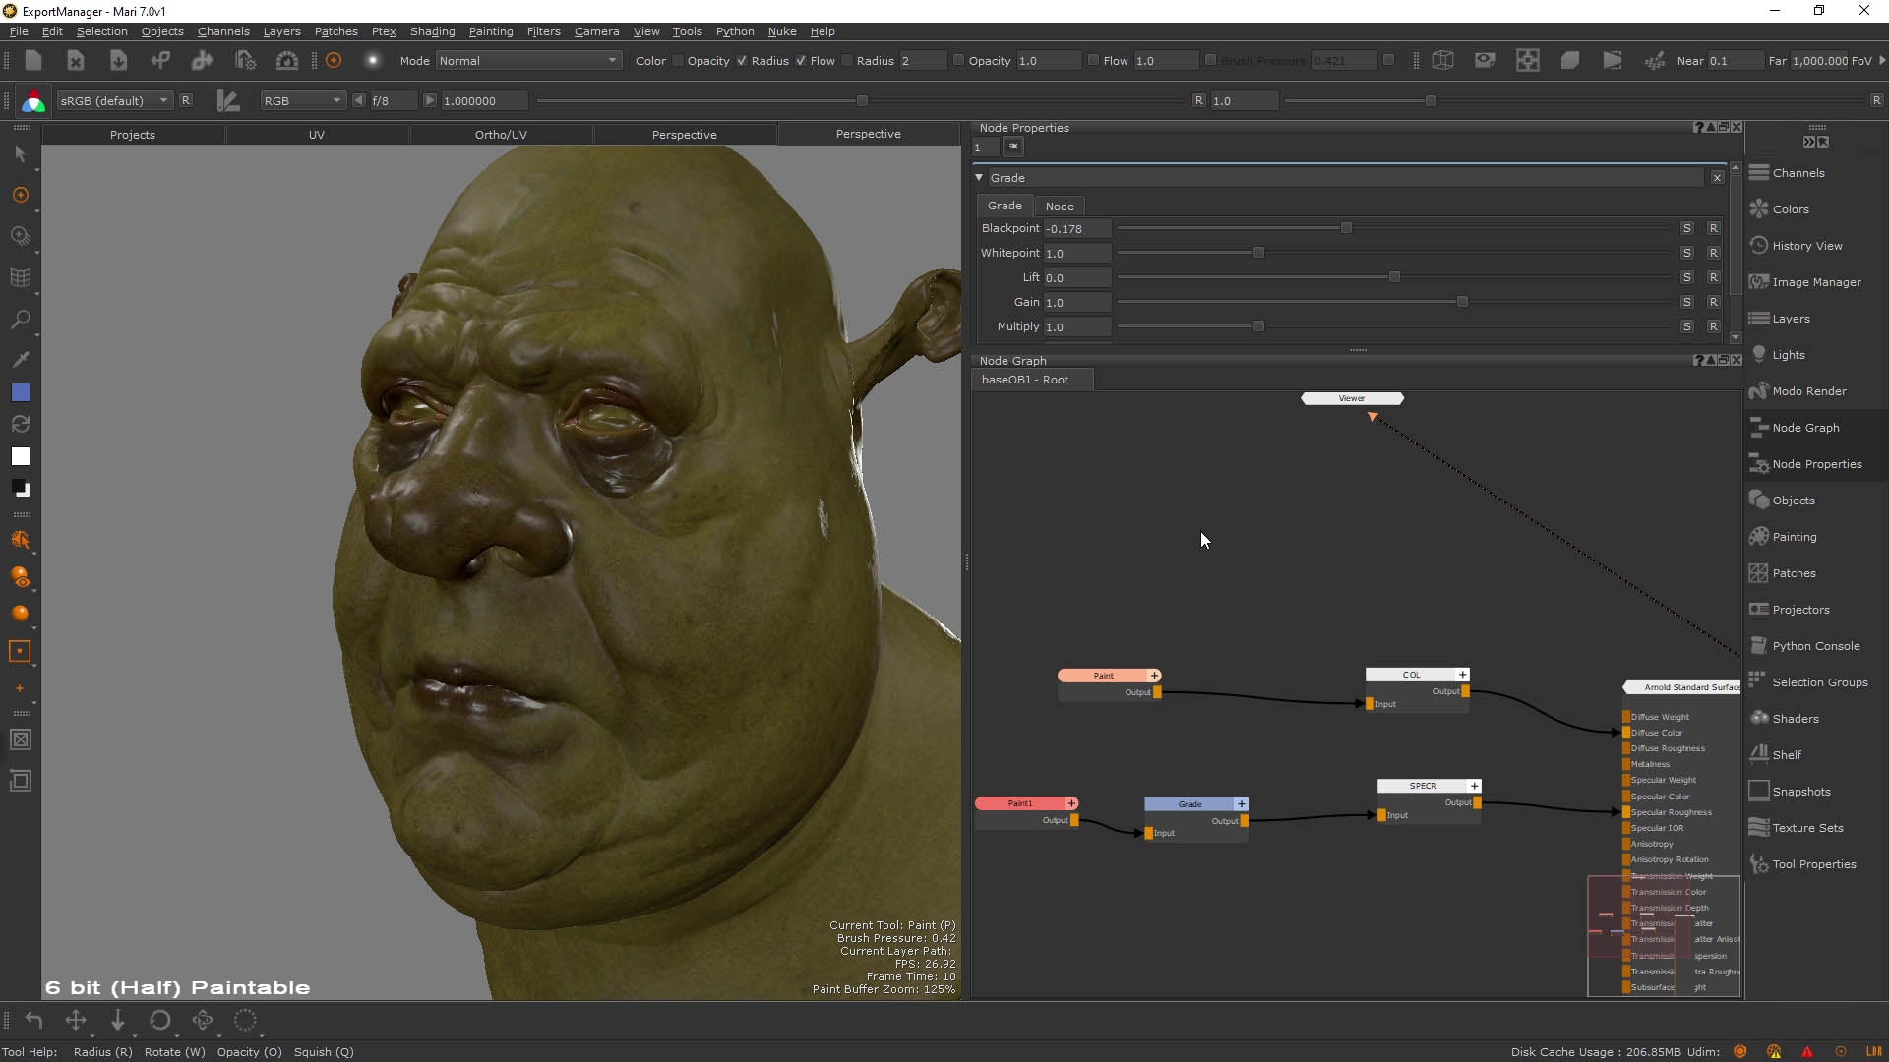Viewport: 1889px width, 1062px height.
Task: Click the New project page icon
Action: [x=33, y=60]
